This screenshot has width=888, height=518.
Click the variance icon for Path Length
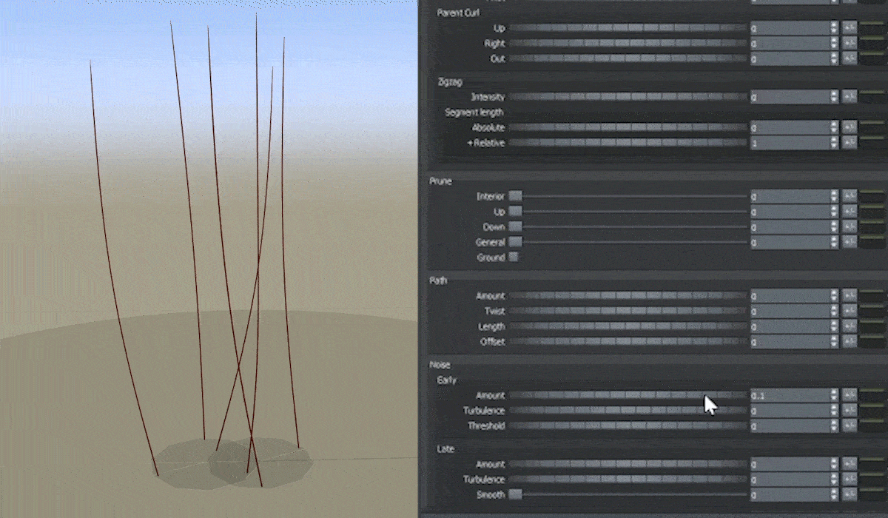coord(850,326)
